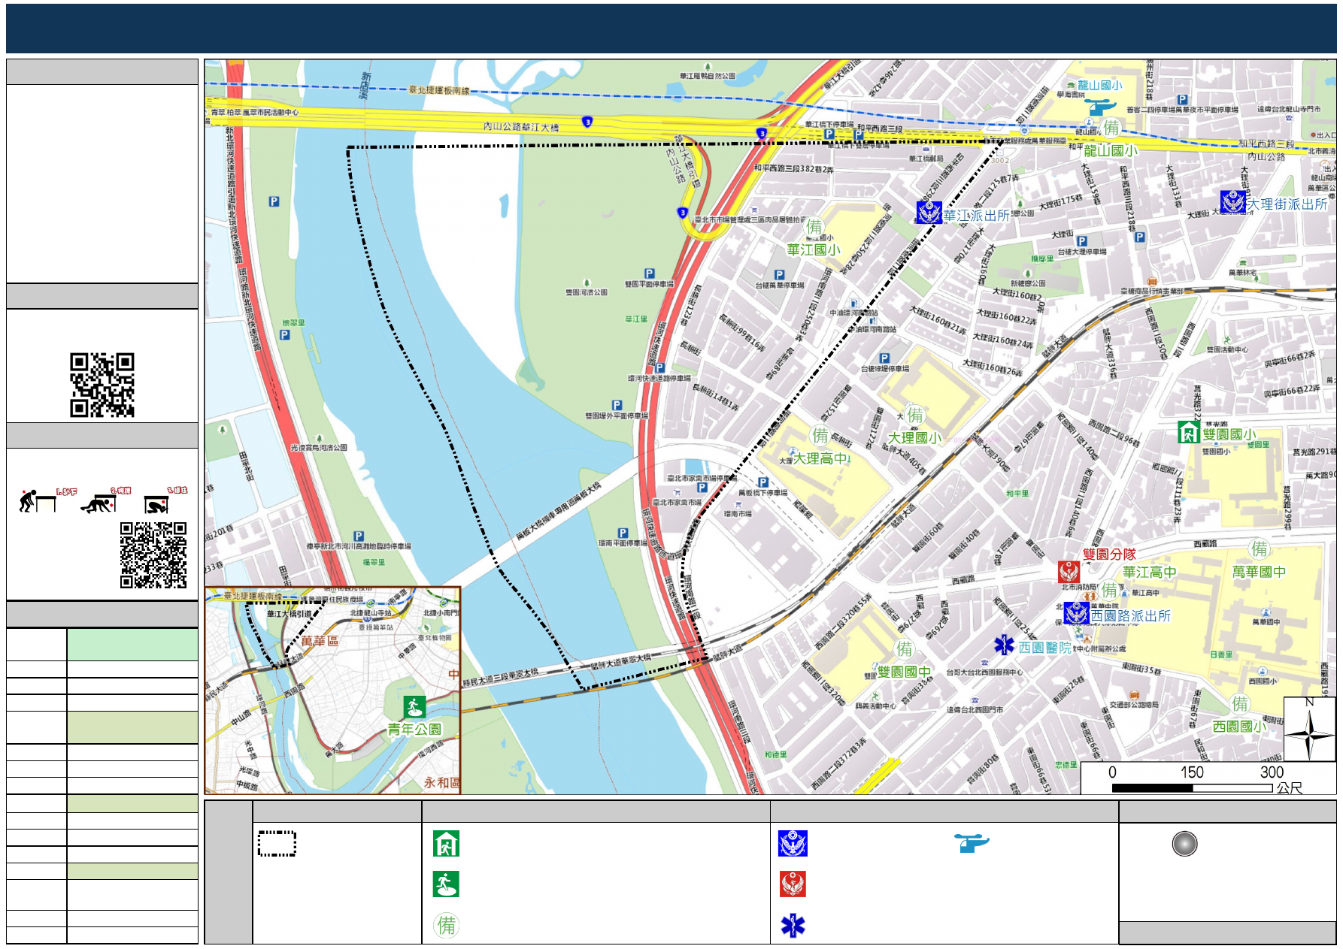Click the 備 circle icon left of 華江高中
Viewport: 1343px width, 949px height.
tap(1111, 590)
